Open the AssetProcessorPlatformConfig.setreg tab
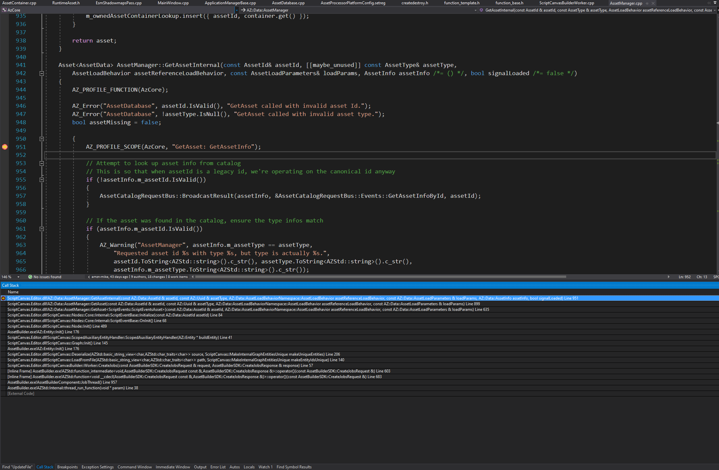Viewport: 719px width, 470px height. point(353,3)
